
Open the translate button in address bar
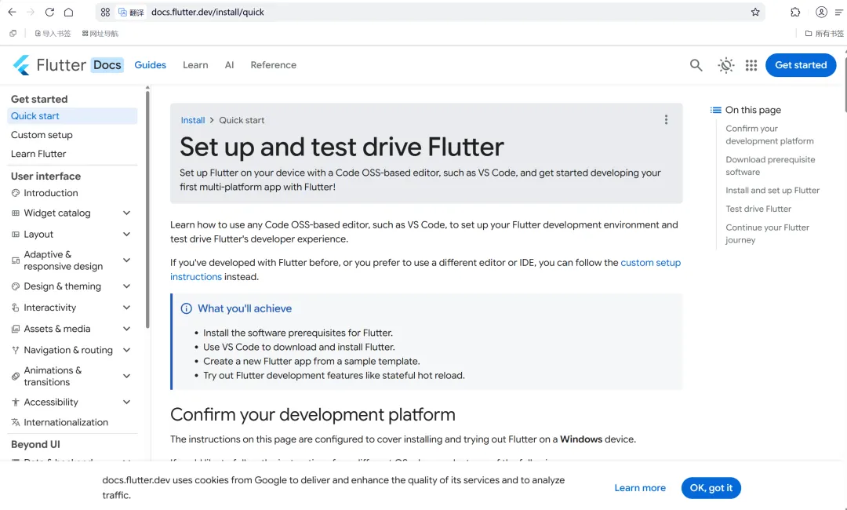tap(131, 12)
